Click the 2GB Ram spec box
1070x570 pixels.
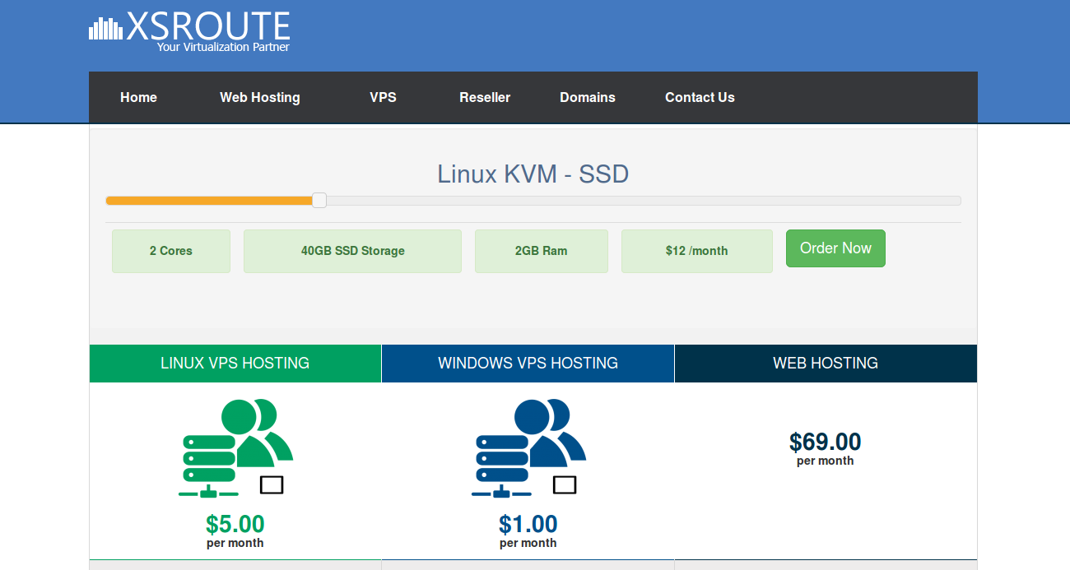[x=542, y=251]
